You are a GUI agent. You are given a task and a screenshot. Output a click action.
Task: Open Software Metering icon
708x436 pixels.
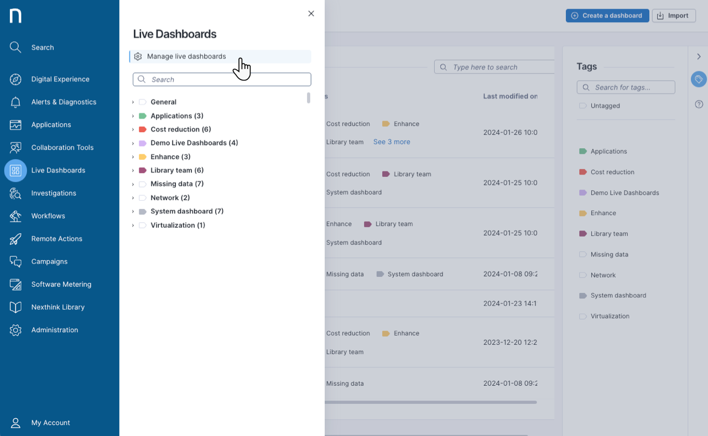[x=15, y=285]
